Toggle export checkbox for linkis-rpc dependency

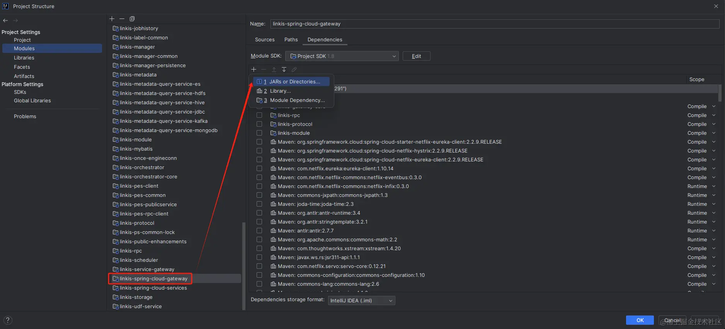(259, 115)
